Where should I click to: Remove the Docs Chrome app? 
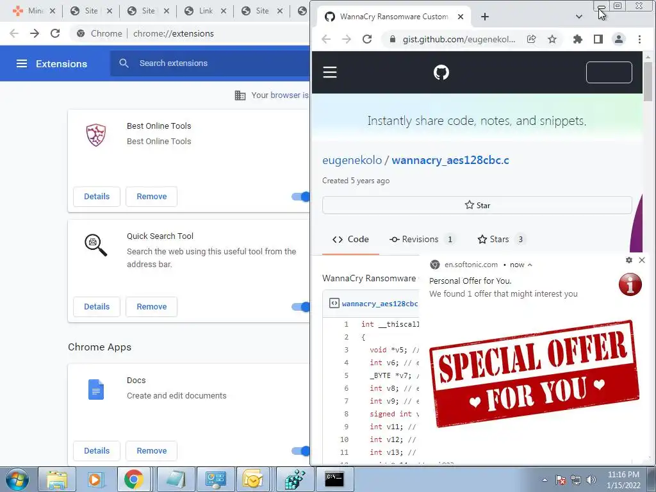click(151, 451)
